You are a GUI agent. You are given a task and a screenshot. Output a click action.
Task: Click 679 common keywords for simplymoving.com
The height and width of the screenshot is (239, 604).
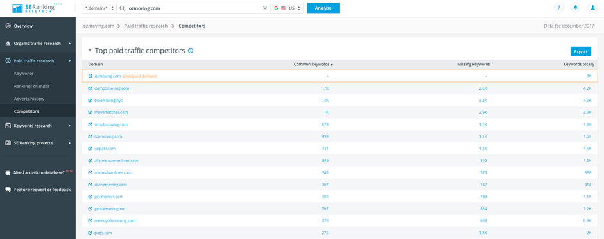[x=325, y=124]
